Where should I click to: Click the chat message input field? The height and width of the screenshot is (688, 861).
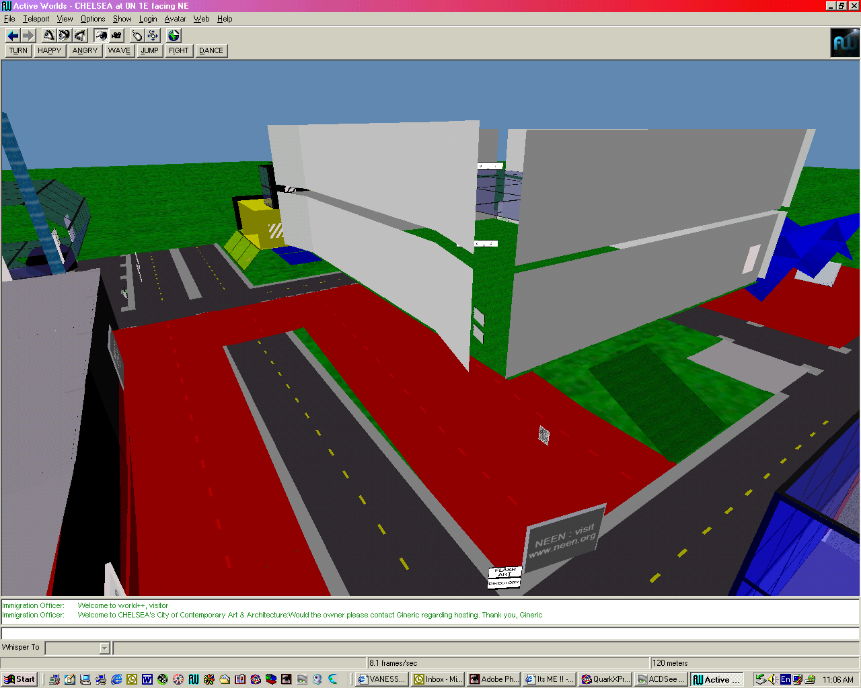[430, 633]
